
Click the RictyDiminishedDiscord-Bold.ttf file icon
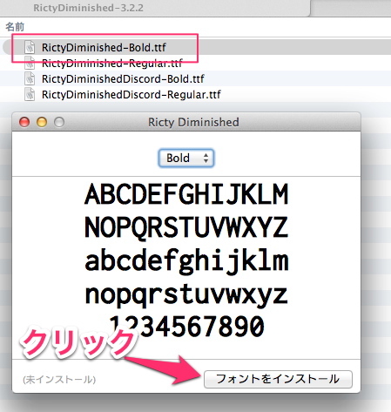(30, 78)
